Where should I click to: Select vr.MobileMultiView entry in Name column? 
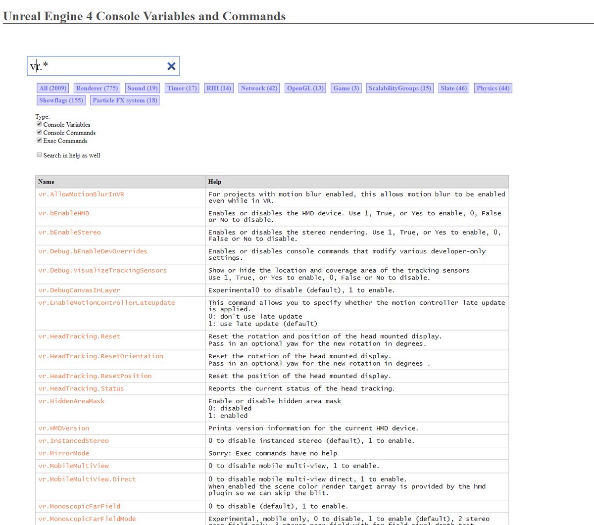pos(73,466)
